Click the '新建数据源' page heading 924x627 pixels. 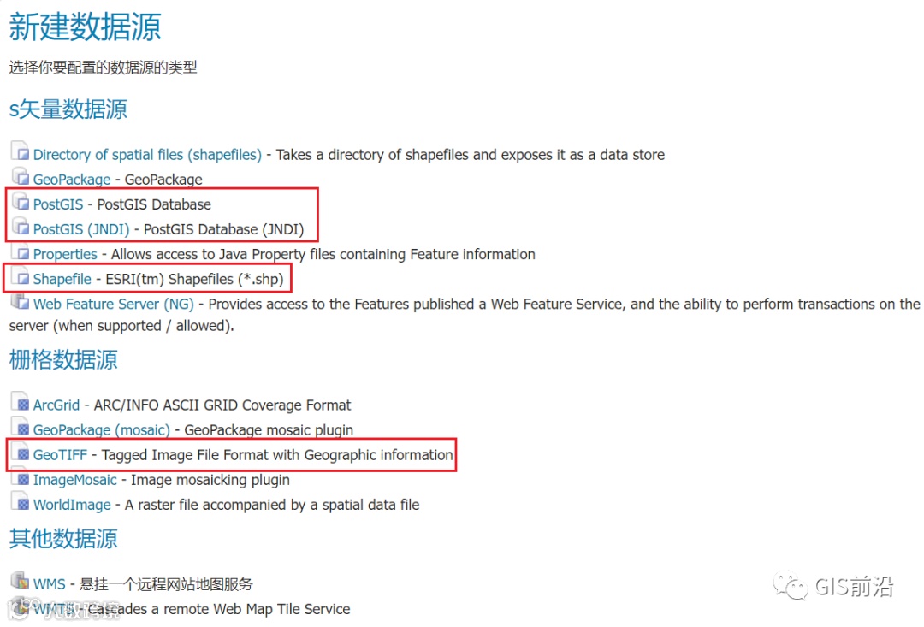[85, 27]
